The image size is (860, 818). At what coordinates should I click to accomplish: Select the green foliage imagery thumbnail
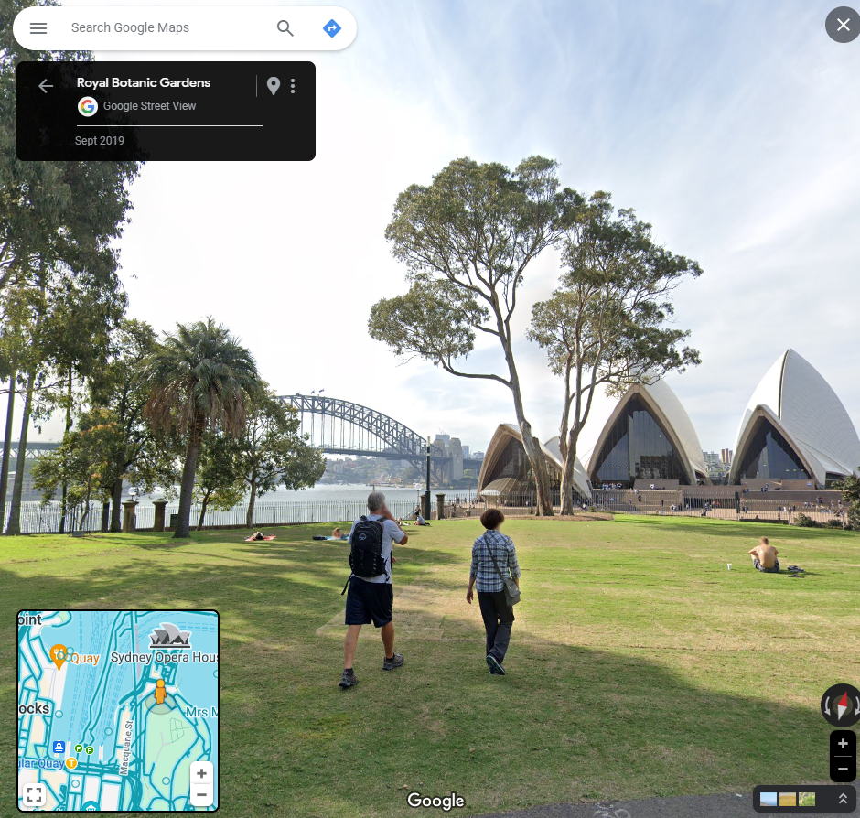pyautogui.click(x=807, y=799)
